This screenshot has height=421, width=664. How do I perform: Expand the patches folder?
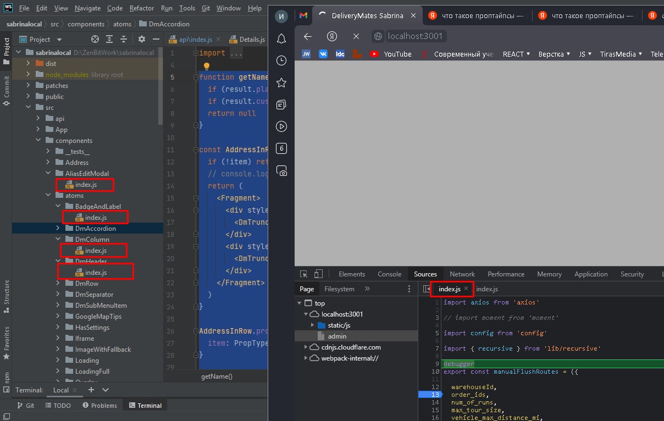point(29,85)
